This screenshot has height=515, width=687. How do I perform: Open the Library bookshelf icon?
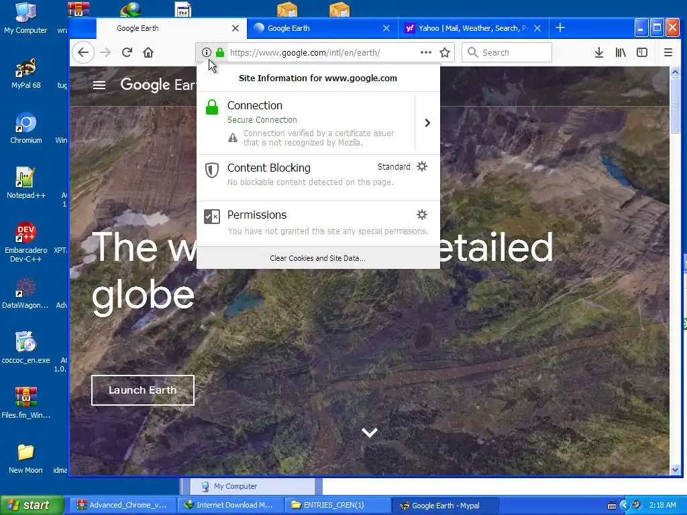tap(621, 52)
